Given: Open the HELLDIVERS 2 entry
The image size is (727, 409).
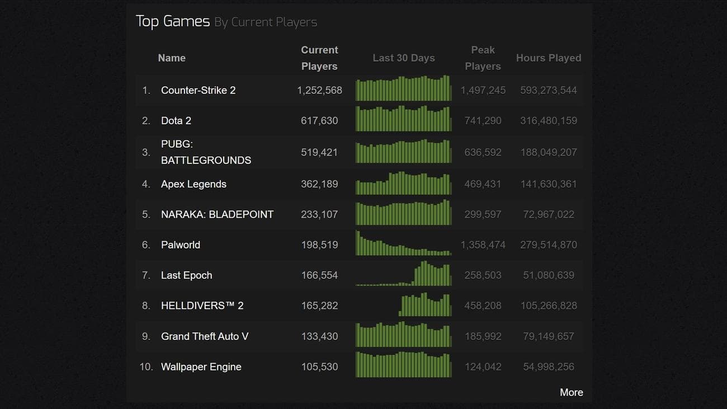Looking at the screenshot, I should coord(202,305).
